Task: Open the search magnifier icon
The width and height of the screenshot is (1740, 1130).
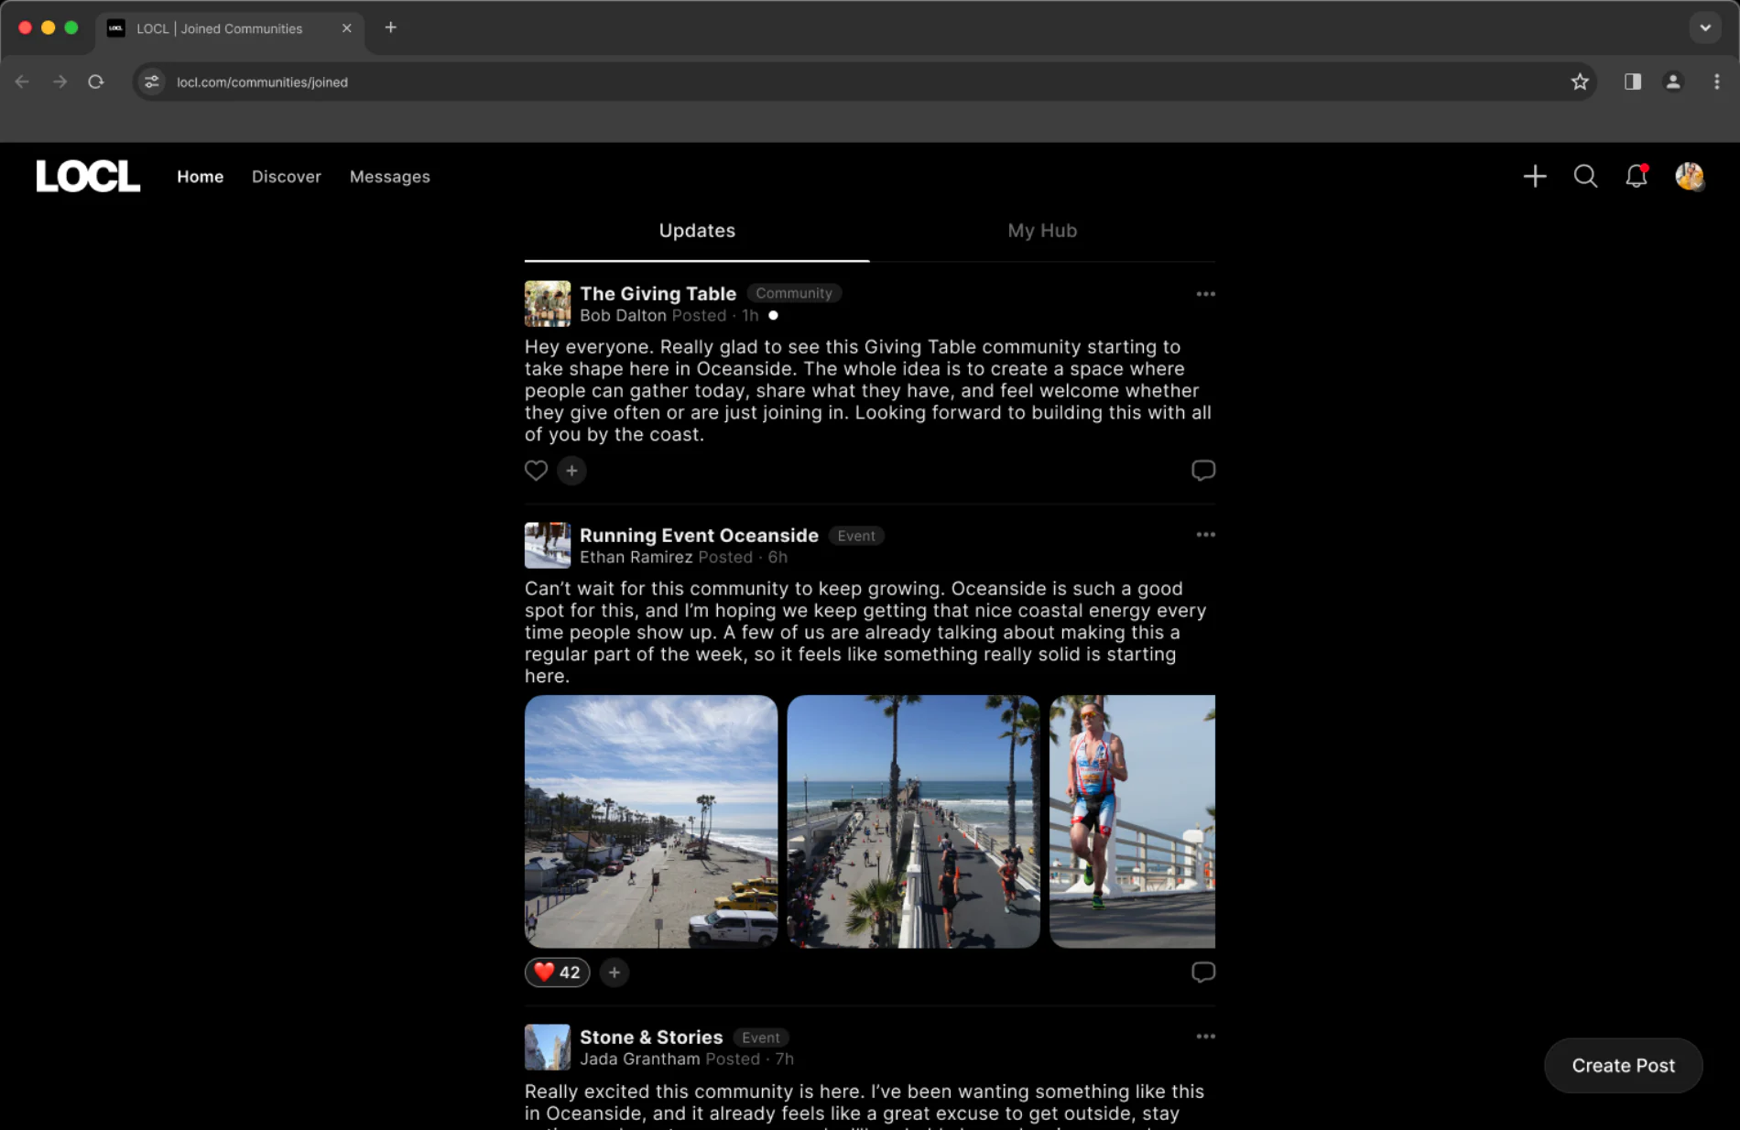Action: (1585, 176)
